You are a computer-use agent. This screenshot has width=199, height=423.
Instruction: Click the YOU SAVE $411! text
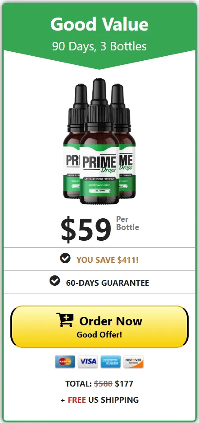pyautogui.click(x=107, y=260)
